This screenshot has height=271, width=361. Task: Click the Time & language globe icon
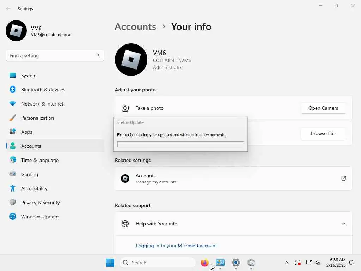coord(13,160)
